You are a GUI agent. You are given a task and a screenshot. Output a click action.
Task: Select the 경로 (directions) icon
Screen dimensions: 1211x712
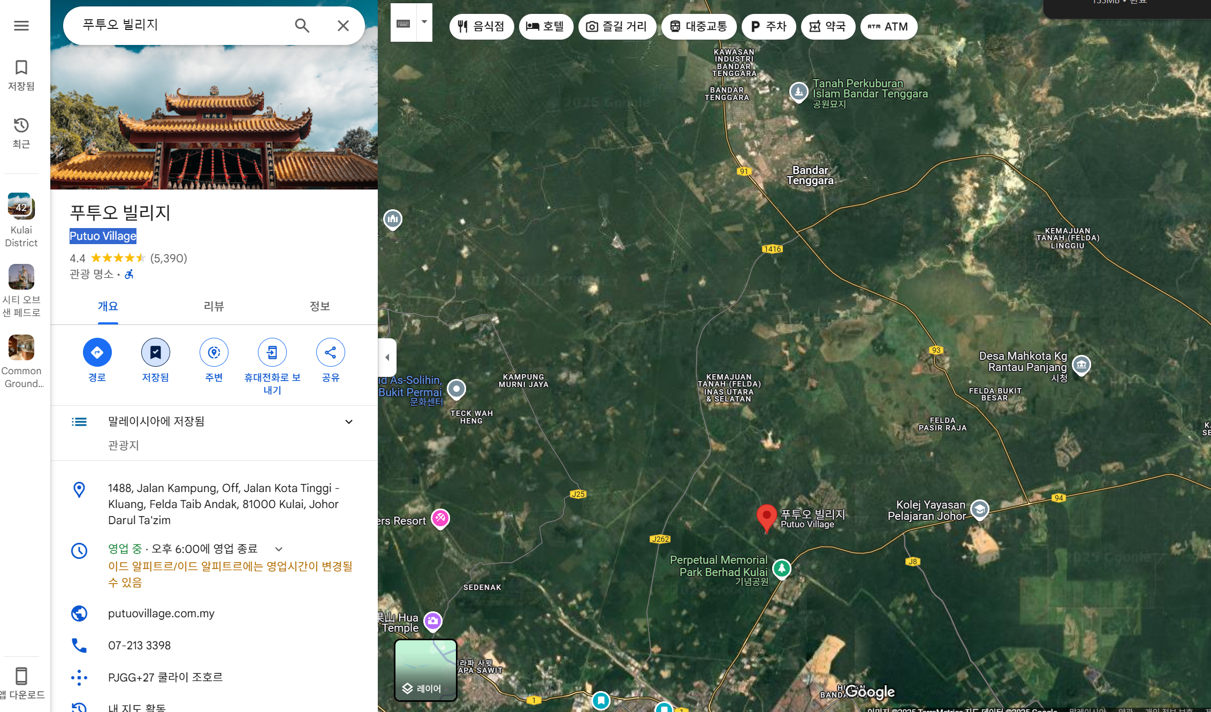[x=97, y=352]
